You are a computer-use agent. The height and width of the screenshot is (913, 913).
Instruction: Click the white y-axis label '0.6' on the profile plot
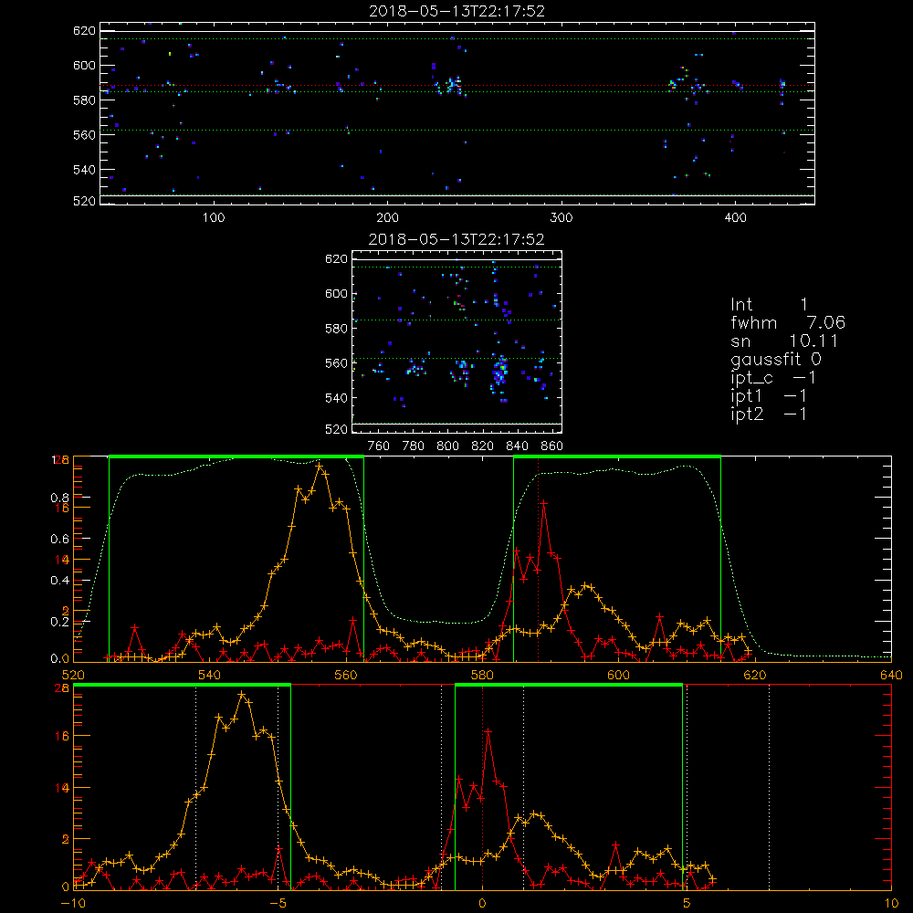tap(60, 540)
